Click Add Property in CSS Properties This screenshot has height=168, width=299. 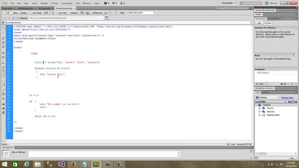click(x=263, y=73)
